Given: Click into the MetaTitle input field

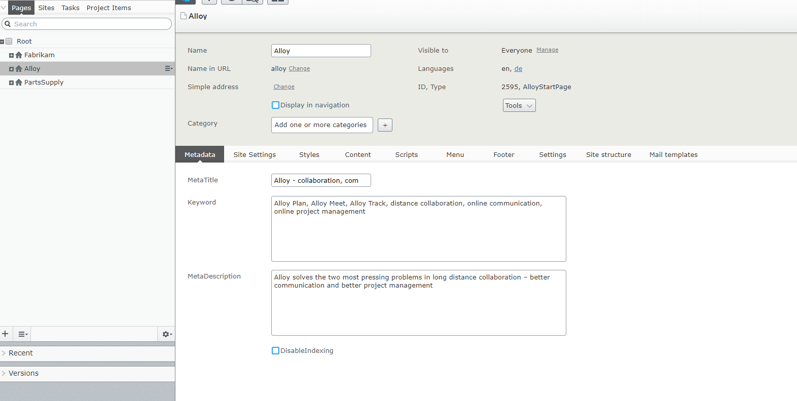Looking at the screenshot, I should [x=320, y=180].
